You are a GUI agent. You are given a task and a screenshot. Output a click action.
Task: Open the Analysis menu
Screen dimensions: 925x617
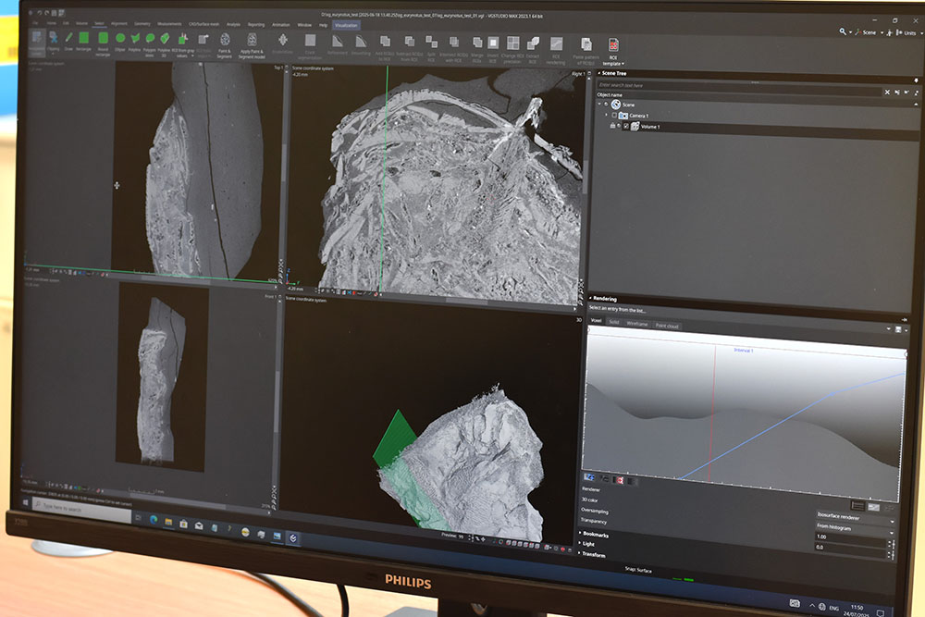[233, 24]
